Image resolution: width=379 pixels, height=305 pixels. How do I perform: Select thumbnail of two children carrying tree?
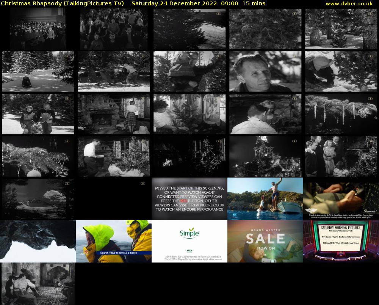click(x=38, y=114)
